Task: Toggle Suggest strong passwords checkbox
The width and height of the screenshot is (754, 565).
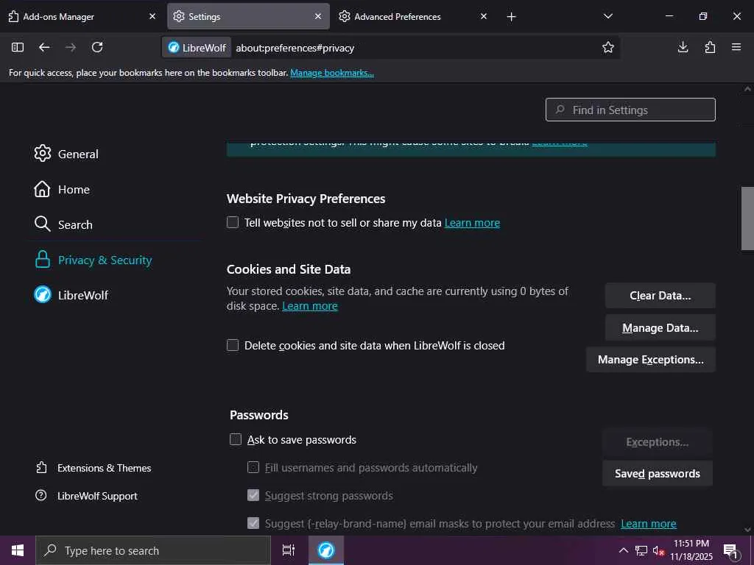Action: (253, 495)
